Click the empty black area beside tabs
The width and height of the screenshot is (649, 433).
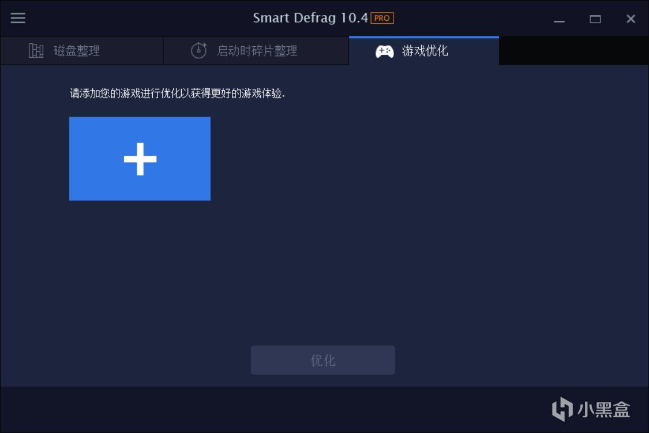coord(573,51)
